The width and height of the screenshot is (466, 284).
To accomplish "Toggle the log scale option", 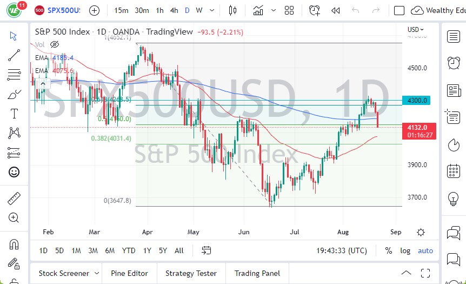I will (405, 250).
